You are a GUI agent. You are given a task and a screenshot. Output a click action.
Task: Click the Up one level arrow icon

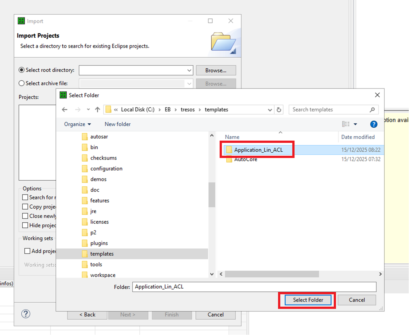(97, 110)
